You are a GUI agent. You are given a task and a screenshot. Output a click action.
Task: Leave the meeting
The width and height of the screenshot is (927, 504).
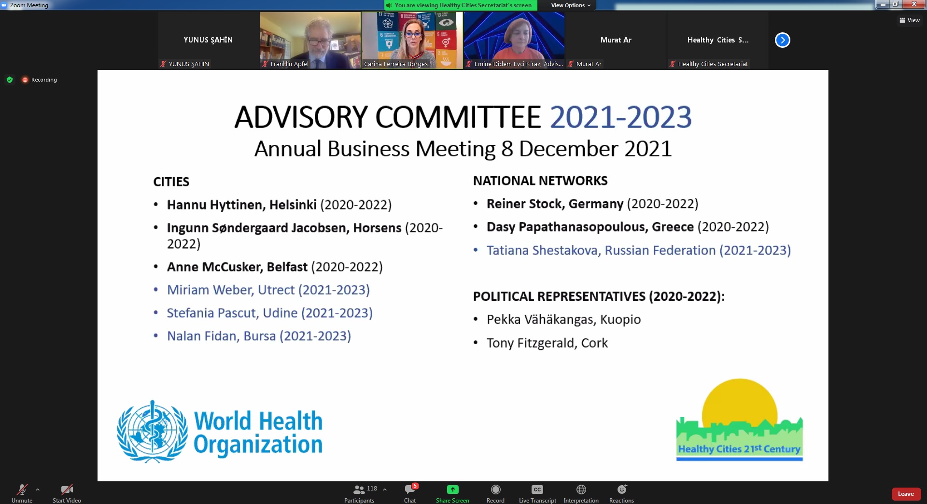906,494
